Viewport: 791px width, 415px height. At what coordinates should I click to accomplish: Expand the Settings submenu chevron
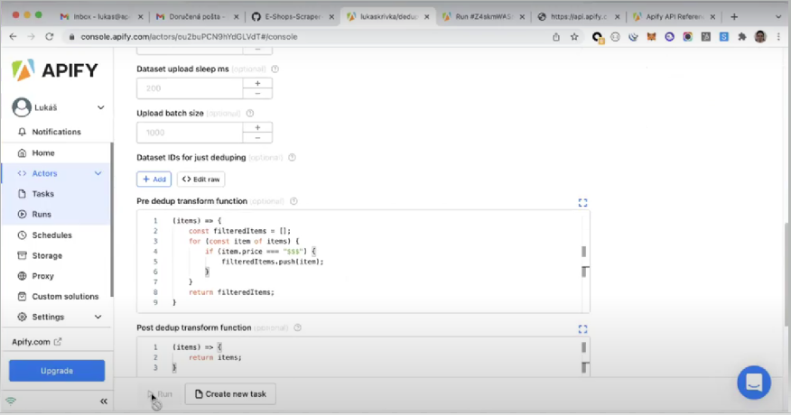click(x=98, y=317)
